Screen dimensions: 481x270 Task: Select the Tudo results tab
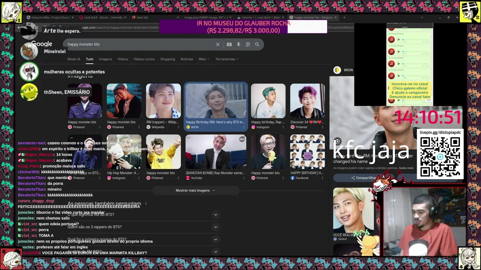pyautogui.click(x=89, y=59)
